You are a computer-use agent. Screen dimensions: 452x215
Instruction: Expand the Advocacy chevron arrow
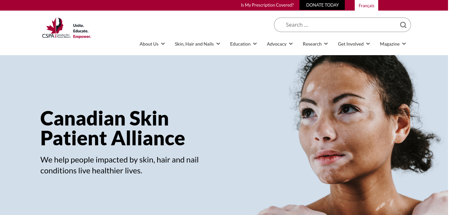click(x=291, y=44)
